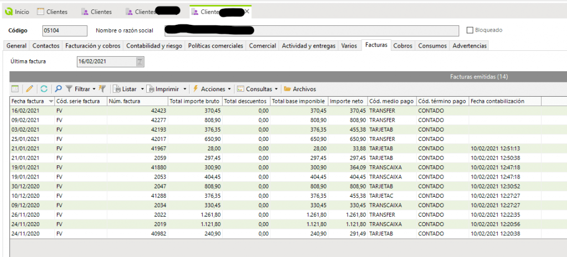The image size is (567, 257).
Task: Sort by Cód. término pago column
Action: point(442,102)
